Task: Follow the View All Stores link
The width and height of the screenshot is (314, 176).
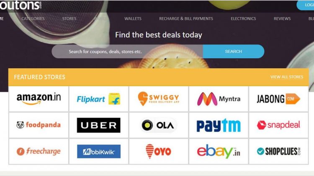Action: (287, 77)
